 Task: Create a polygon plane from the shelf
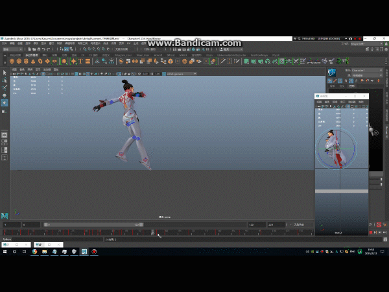pyautogui.click(x=47, y=61)
